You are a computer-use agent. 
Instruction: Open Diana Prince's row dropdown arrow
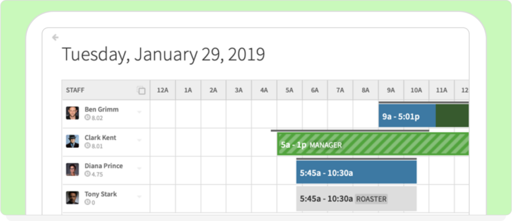(x=139, y=168)
